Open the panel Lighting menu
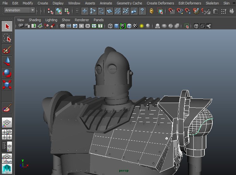The width and height of the screenshot is (236, 175). pos(51,20)
